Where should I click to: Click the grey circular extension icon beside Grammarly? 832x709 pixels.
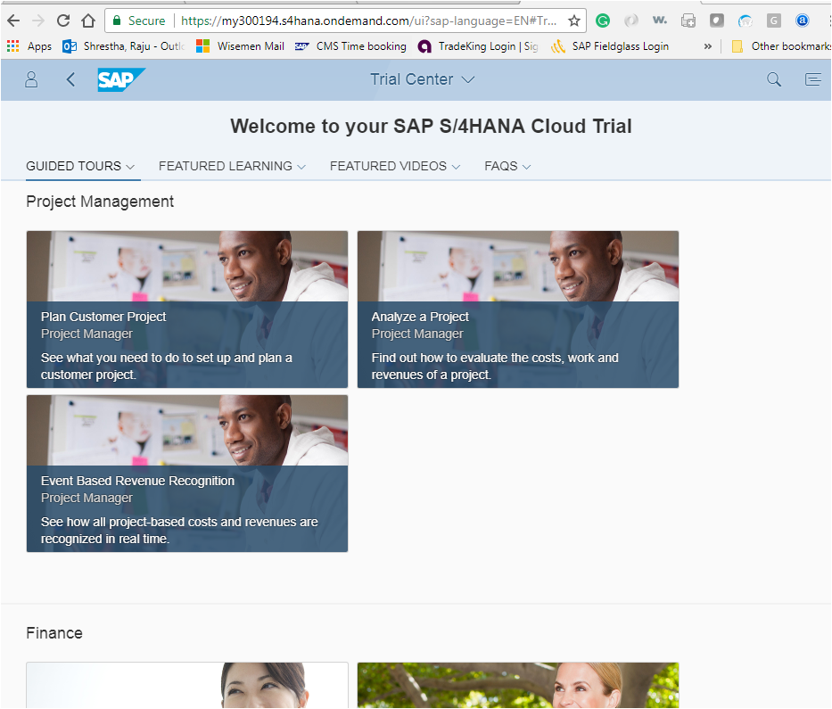coord(630,21)
